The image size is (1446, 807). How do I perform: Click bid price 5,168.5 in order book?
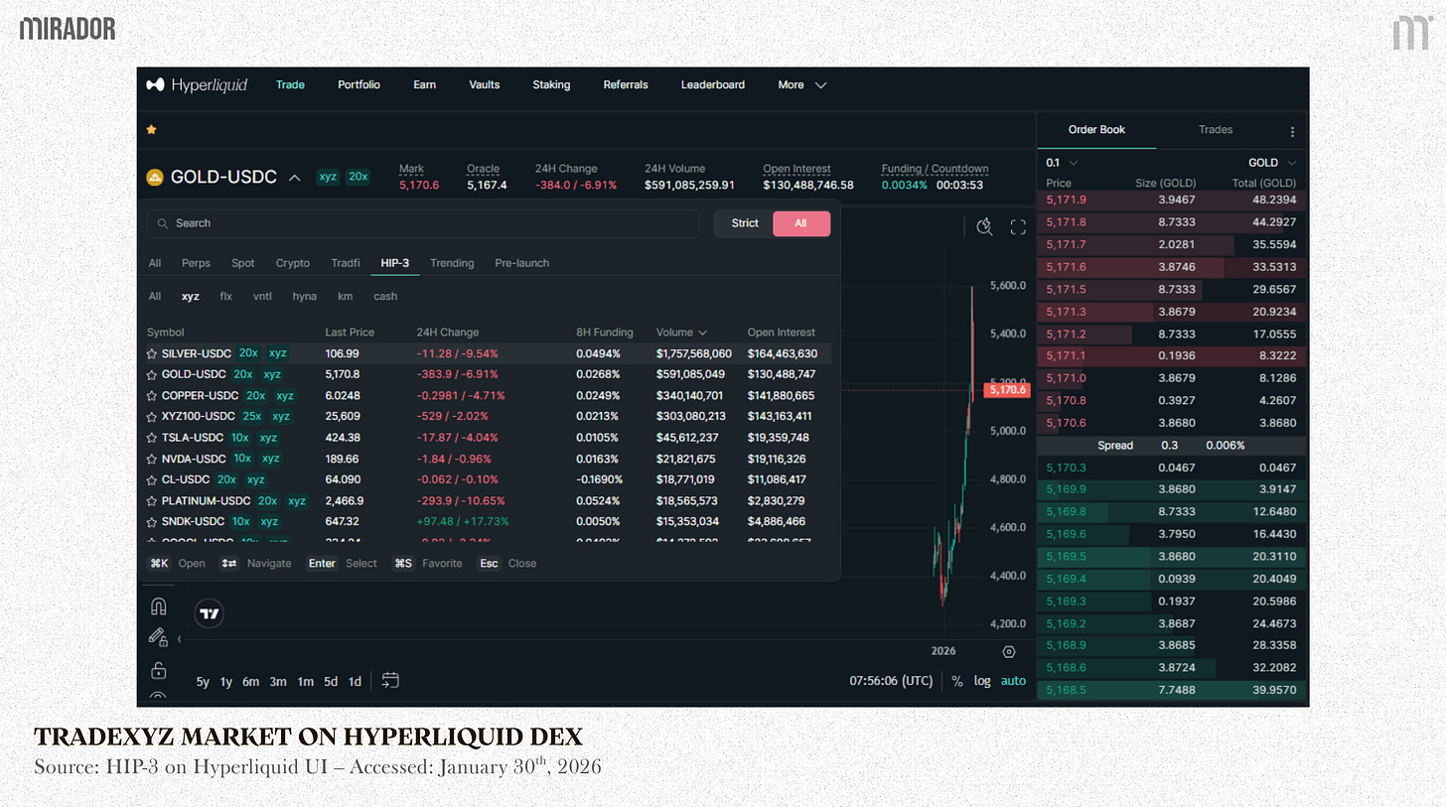pos(1066,690)
